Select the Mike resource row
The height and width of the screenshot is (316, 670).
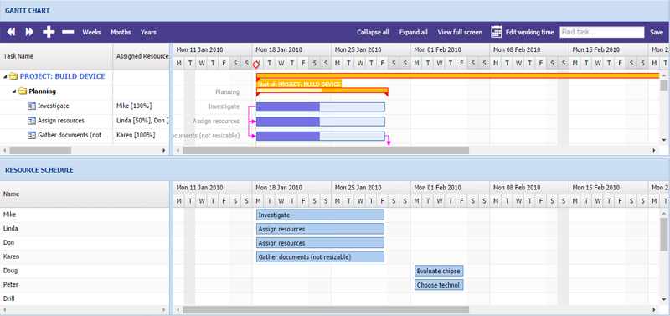[85, 215]
